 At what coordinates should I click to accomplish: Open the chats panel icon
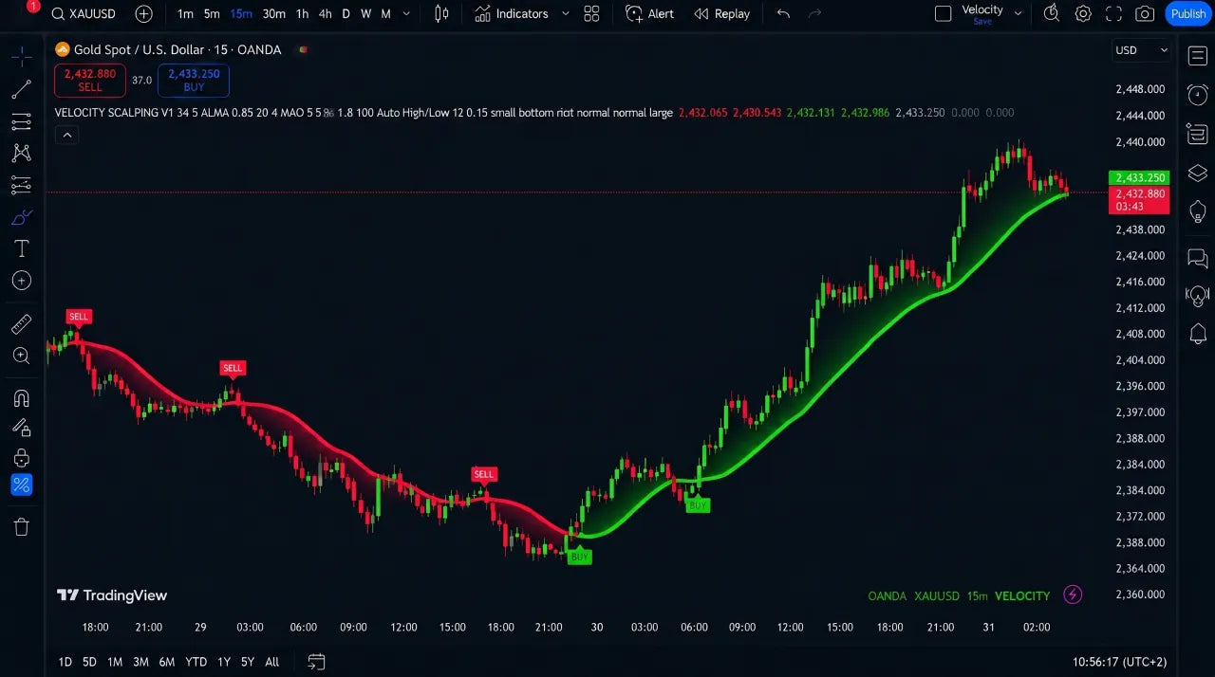[1197, 258]
